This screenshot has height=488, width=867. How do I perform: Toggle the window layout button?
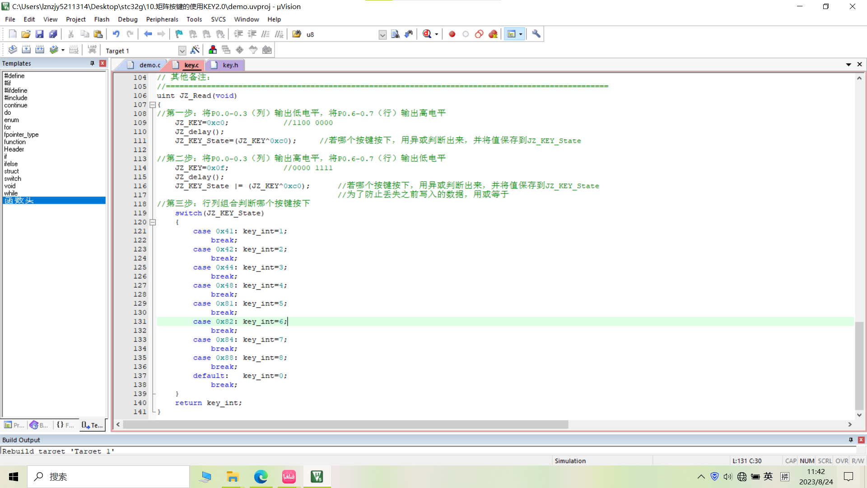pyautogui.click(x=511, y=34)
